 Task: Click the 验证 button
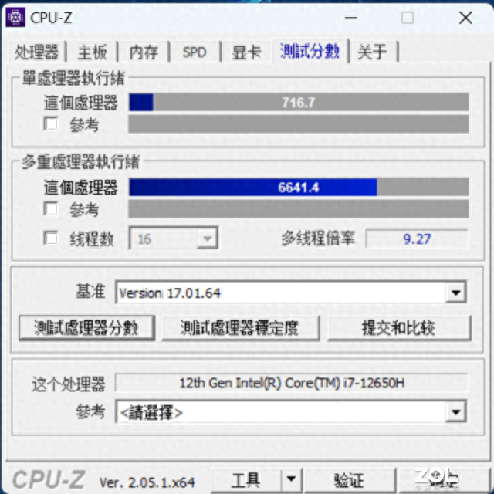point(350,480)
